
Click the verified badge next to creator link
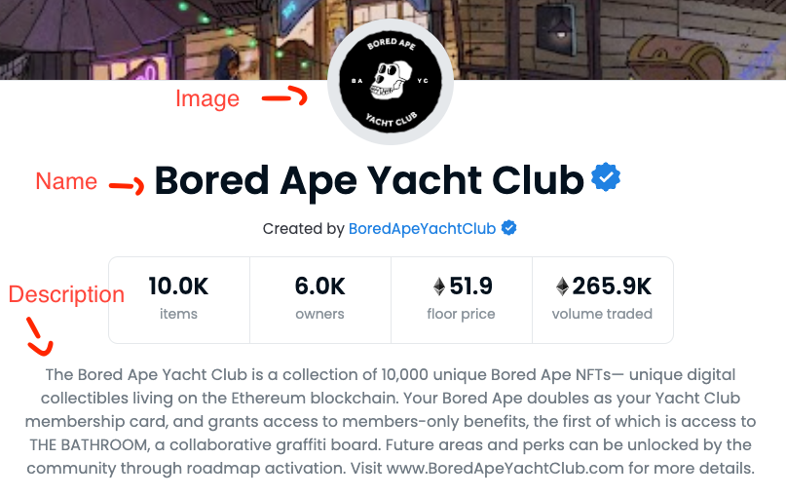[x=508, y=228]
